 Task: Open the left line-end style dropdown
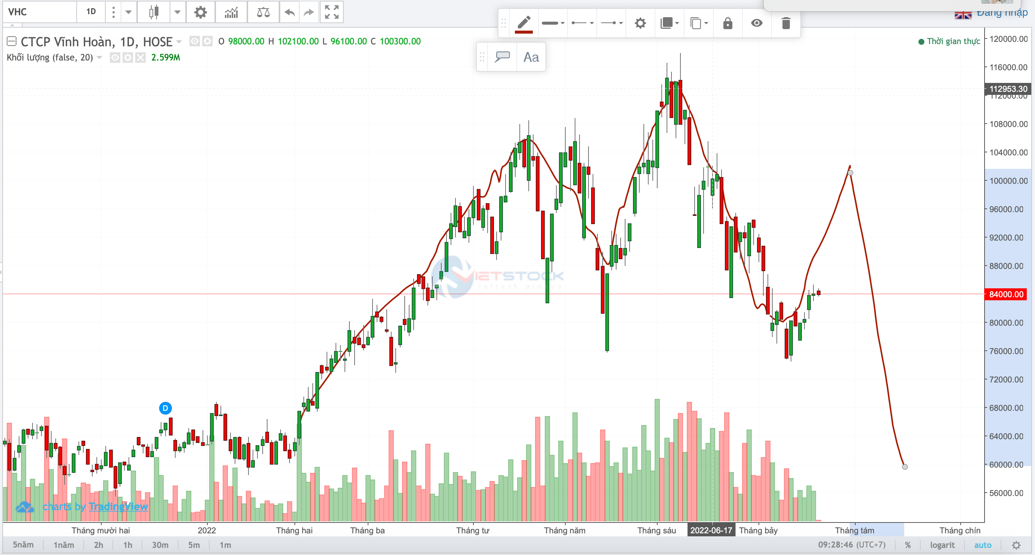(x=582, y=23)
